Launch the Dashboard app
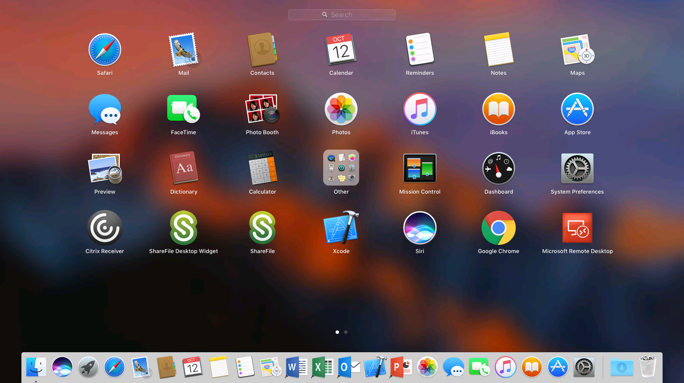This screenshot has width=684, height=383. pos(499,168)
